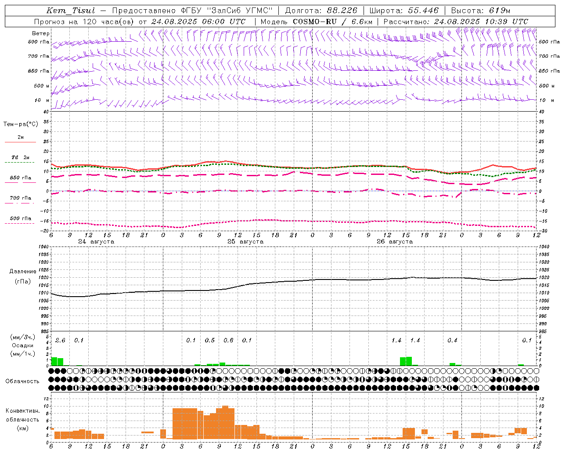
Task: Click the date label "25 августа"
Action: (x=245, y=242)
